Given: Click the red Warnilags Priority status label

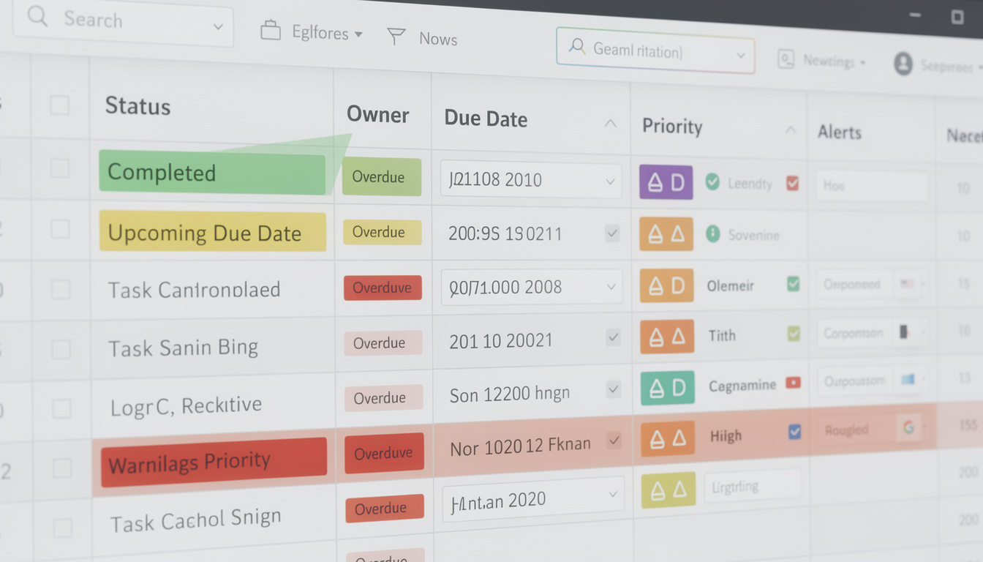Looking at the screenshot, I should tap(214, 462).
